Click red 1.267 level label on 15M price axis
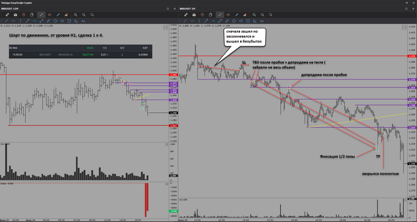 [173, 126]
